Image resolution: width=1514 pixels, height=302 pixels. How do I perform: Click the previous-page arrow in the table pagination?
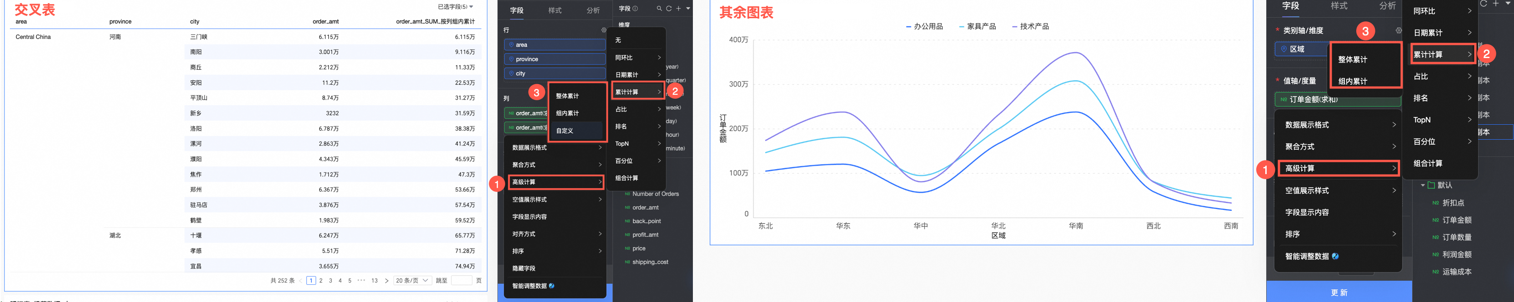301,280
